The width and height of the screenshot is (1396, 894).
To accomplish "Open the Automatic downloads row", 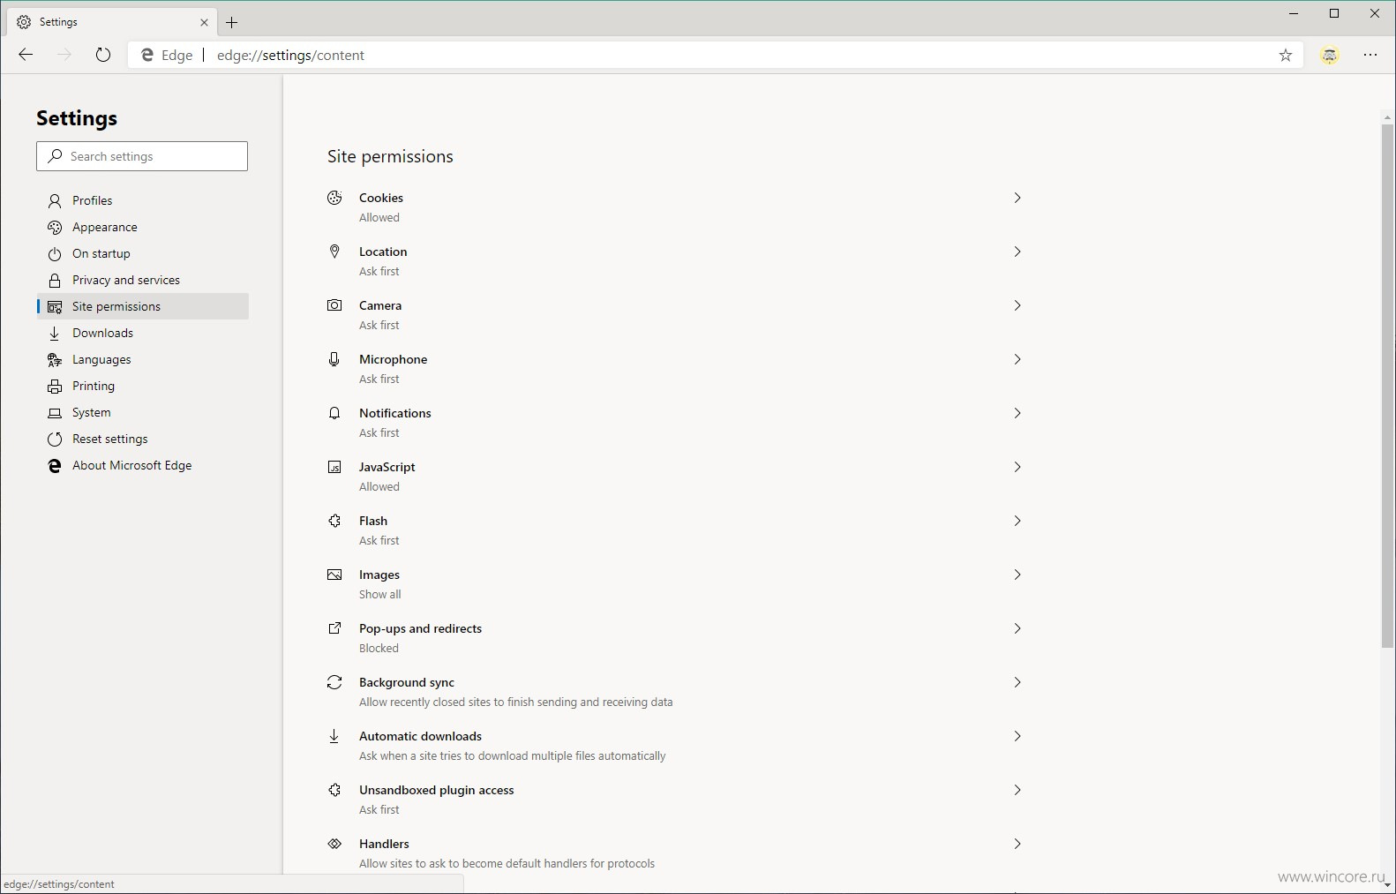I will tap(675, 746).
